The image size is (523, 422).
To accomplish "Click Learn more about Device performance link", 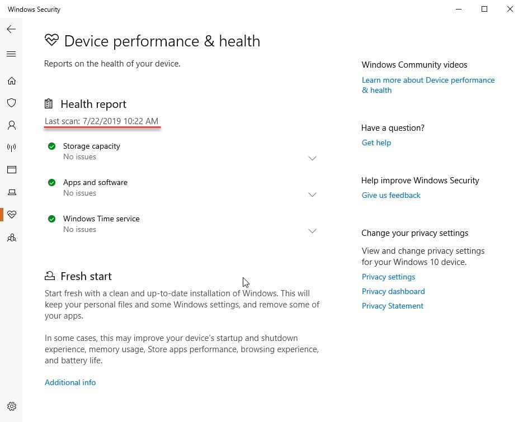I will click(x=428, y=85).
